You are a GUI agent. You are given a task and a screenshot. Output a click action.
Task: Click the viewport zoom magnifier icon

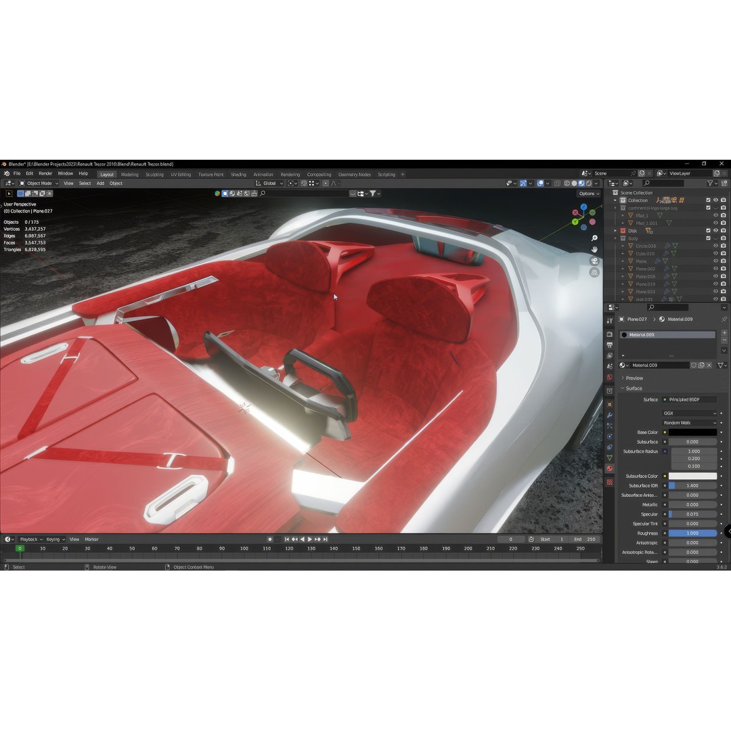click(x=594, y=238)
